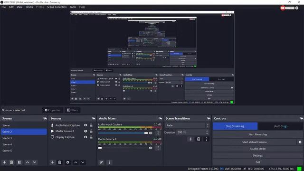Move scene down arrow in Scenes dock
This screenshot has width=304, height=171.
tap(35, 162)
